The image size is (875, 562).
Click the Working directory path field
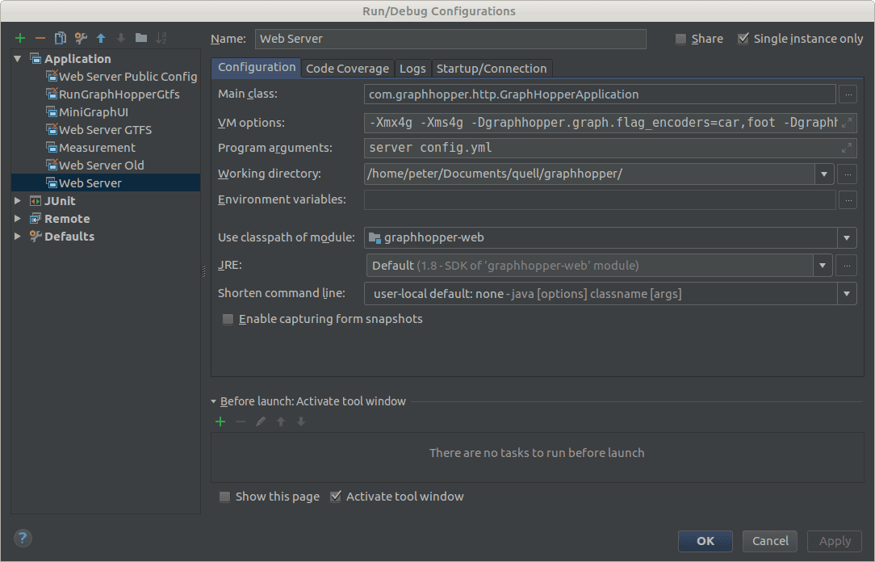[x=589, y=174]
